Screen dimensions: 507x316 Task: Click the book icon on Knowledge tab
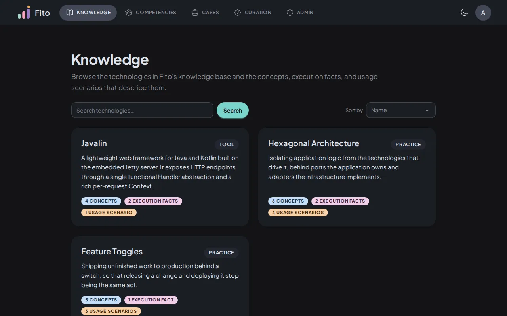tap(70, 13)
